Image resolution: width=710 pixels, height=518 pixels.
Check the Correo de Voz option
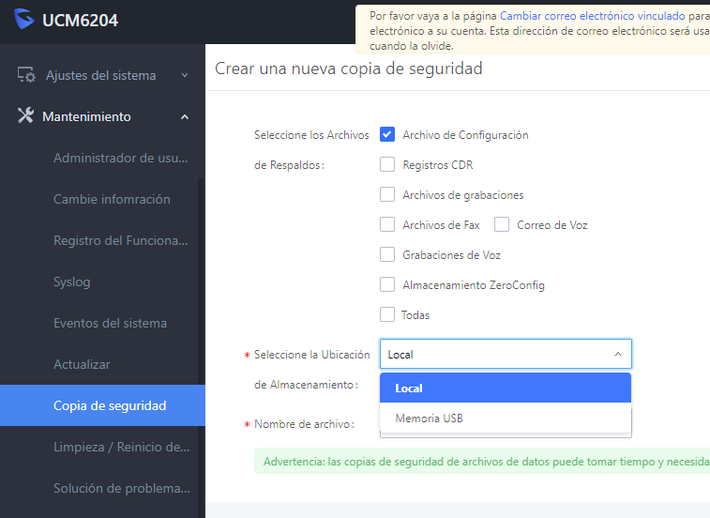(502, 224)
